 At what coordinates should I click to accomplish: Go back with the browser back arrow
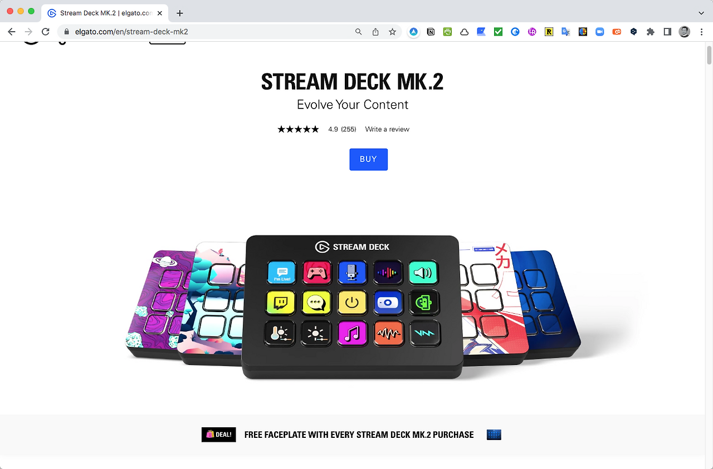12,32
